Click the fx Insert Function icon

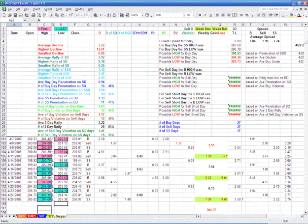(39, 20)
